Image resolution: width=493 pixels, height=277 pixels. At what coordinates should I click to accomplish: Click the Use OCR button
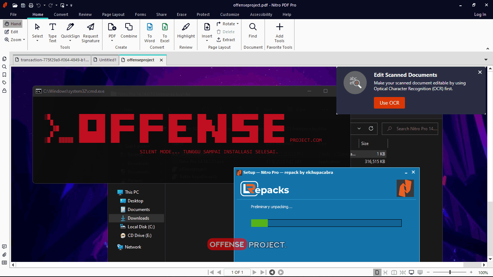coord(389,103)
